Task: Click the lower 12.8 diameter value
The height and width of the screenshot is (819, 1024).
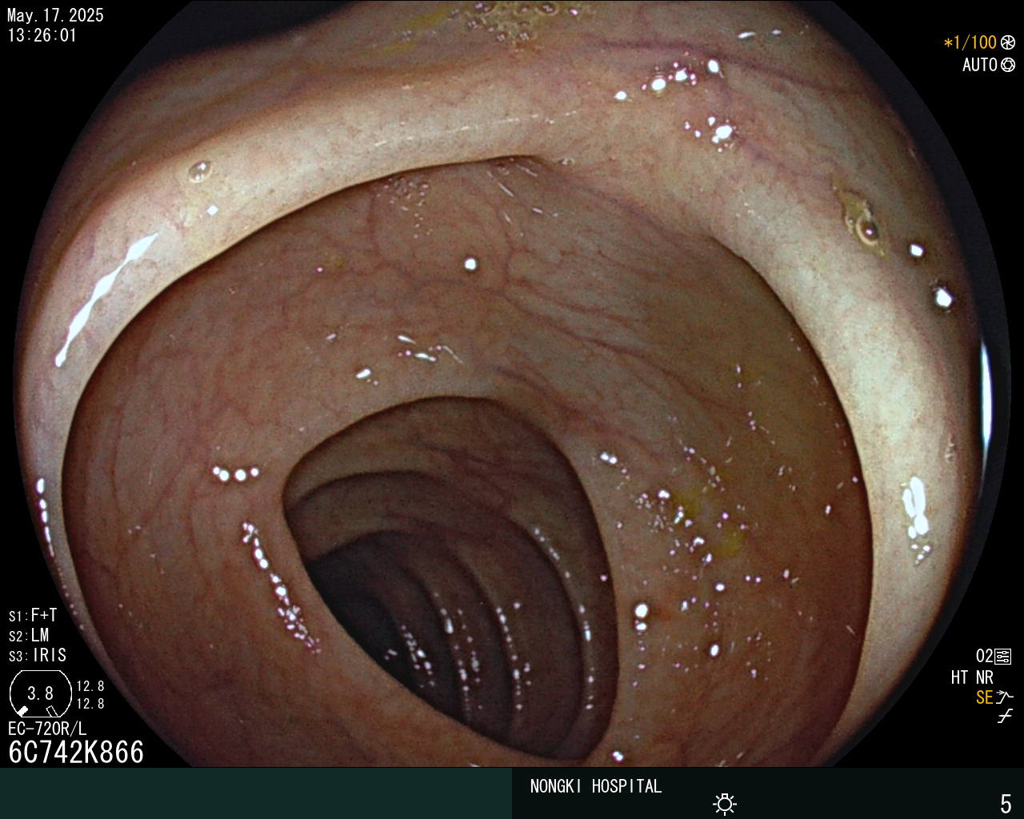Action: pos(90,704)
